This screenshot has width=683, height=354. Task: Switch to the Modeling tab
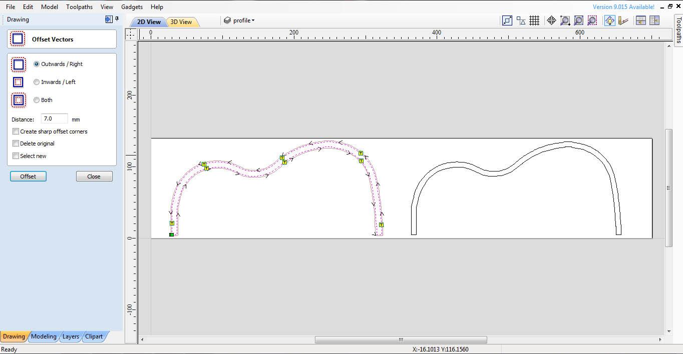pos(44,336)
